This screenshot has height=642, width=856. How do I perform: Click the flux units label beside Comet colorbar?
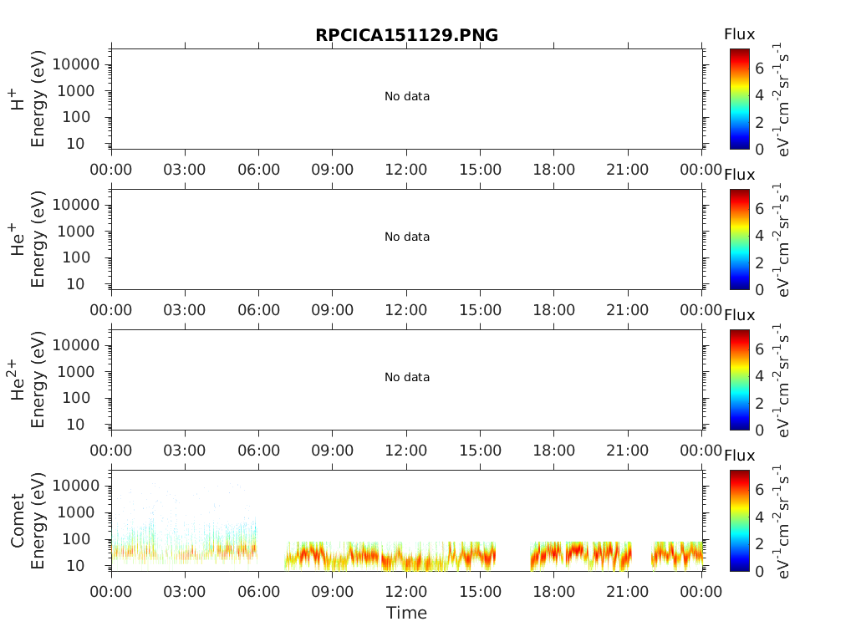click(782, 522)
